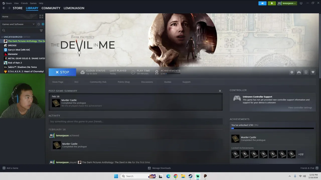
Task: Toggle favorite heart for this game
Action: 313,72
